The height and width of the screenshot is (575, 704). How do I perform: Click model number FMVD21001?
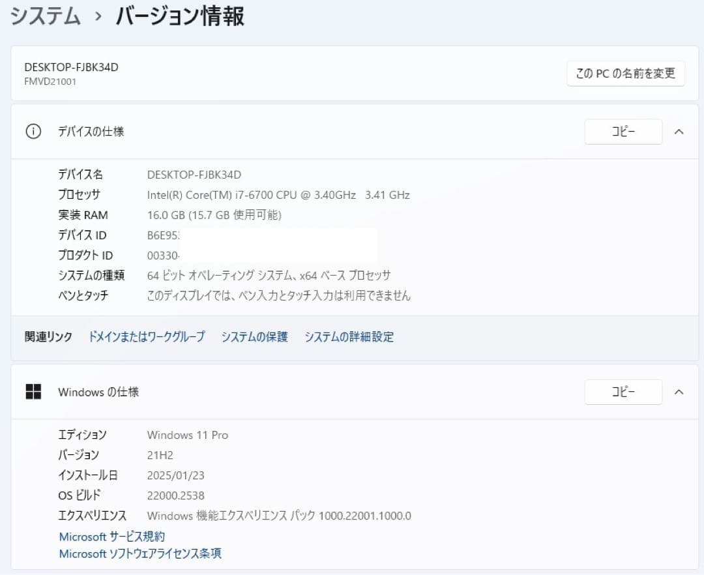pyautogui.click(x=50, y=81)
